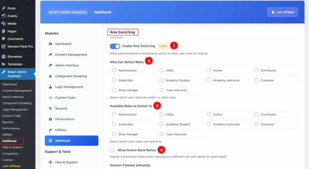Image resolution: width=309 pixels, height=169 pixels.
Task: Click the Performance speedometer icon
Action: point(50,119)
